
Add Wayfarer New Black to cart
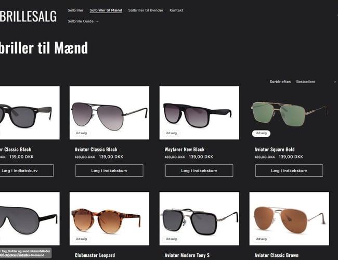[199, 171]
